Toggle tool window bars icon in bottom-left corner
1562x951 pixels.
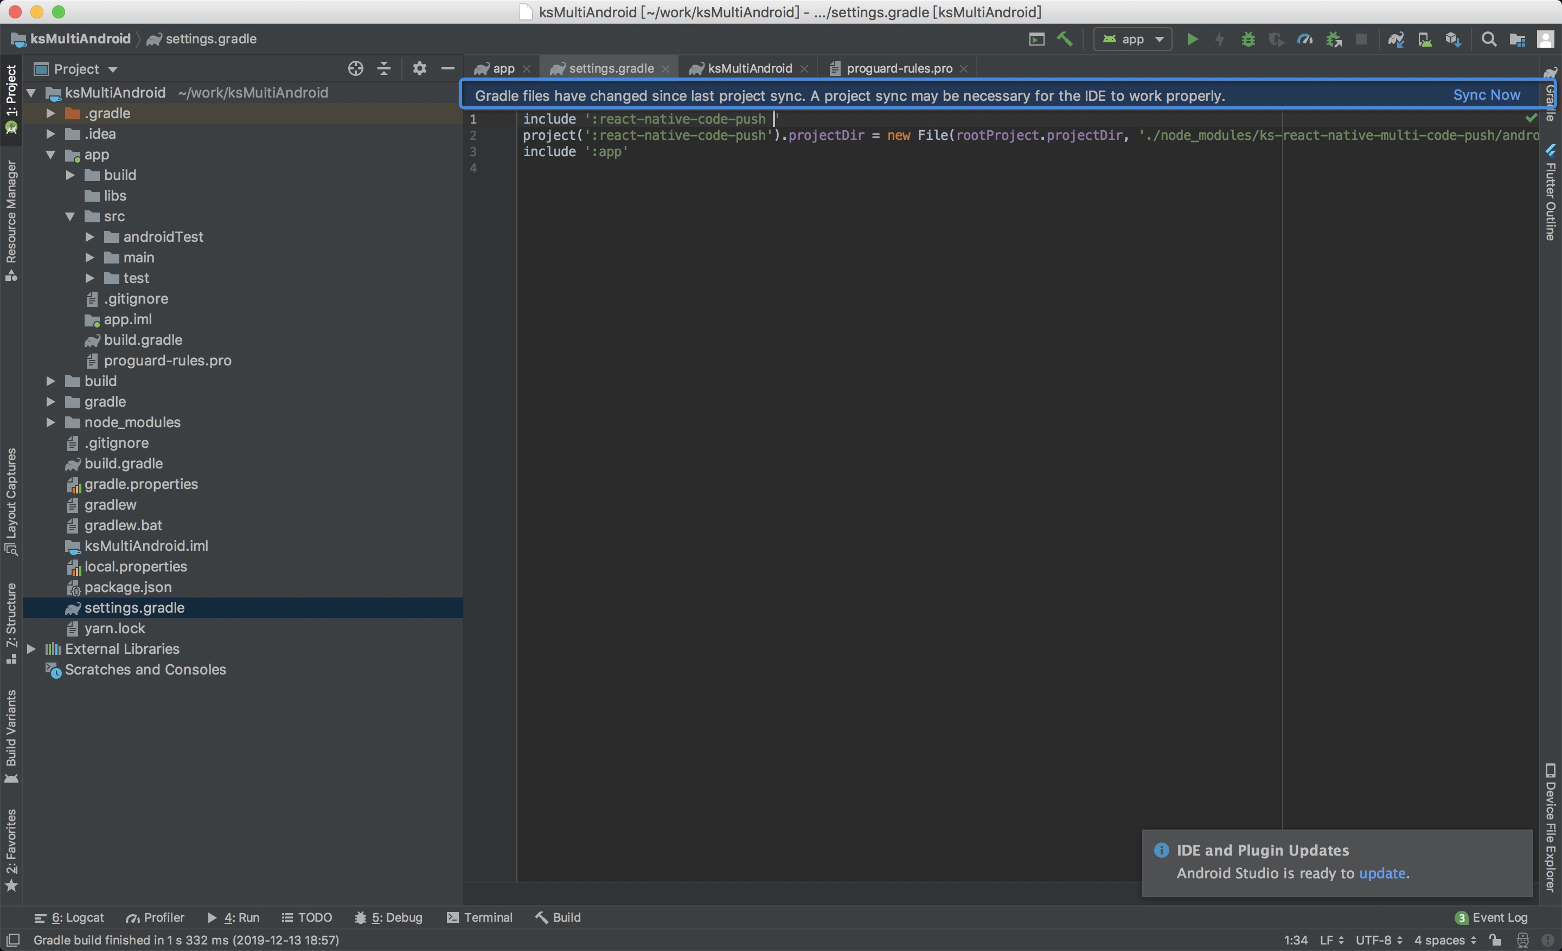tap(12, 940)
